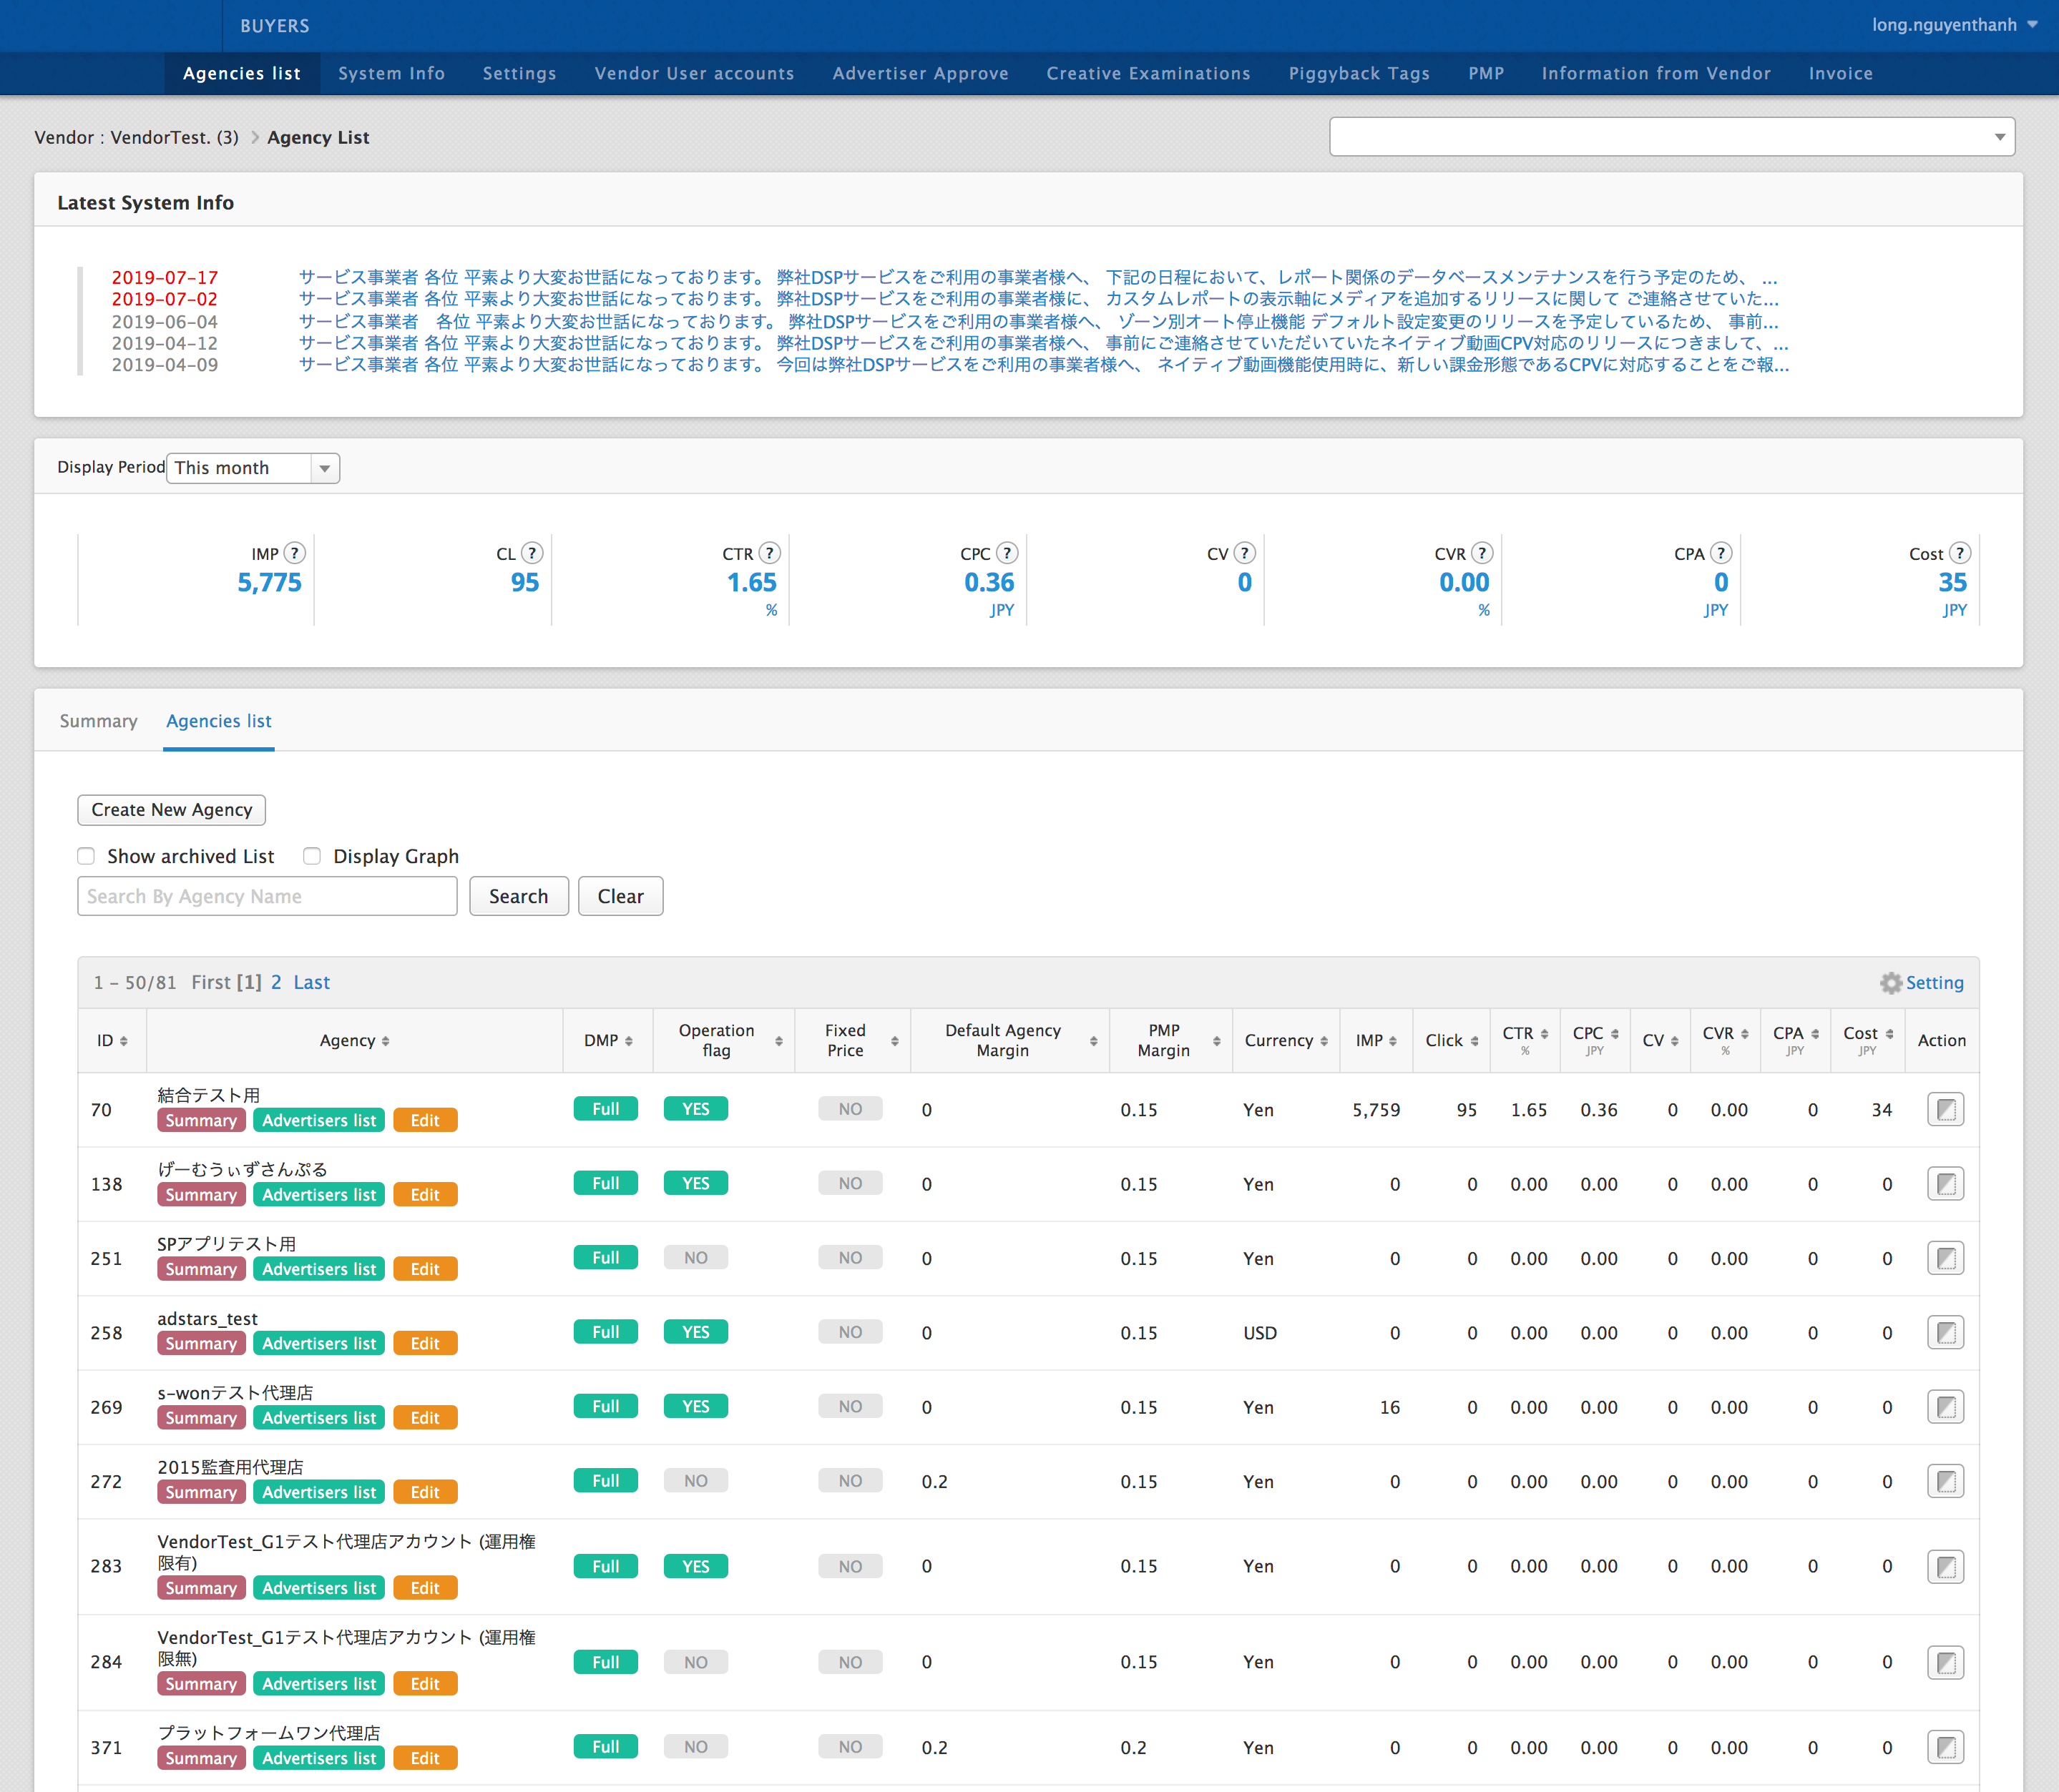Click the IMP help question mark icon
2059x1792 pixels.
coord(294,552)
